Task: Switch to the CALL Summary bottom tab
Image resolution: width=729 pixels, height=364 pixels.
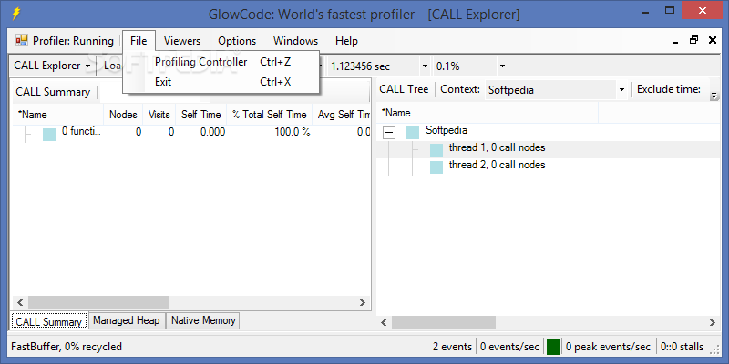Action: coord(48,322)
